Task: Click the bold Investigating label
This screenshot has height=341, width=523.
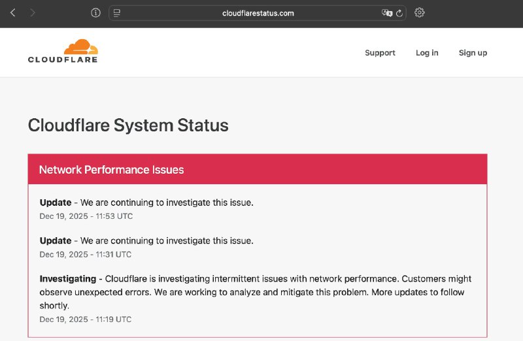Action: pos(68,279)
